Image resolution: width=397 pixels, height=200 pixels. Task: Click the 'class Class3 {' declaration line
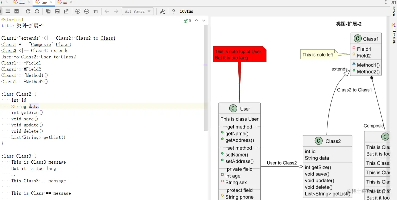pyautogui.click(x=19, y=156)
